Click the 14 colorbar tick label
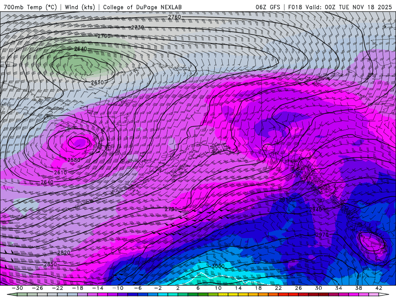Viewport: 396px width, 297px height. pos(238,288)
